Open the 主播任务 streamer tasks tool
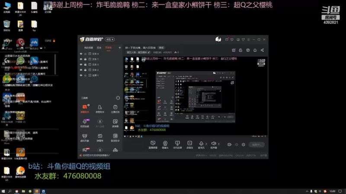 [115, 109]
